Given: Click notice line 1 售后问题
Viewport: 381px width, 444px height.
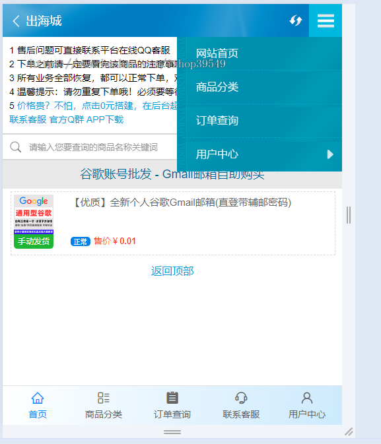Looking at the screenshot, I should [90, 50].
